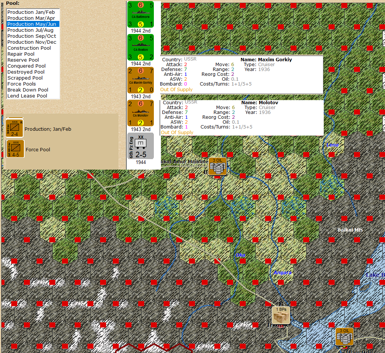The height and width of the screenshot is (353, 385).
Task: Select the CA Baltimore cruiser counter
Action: tap(141, 15)
